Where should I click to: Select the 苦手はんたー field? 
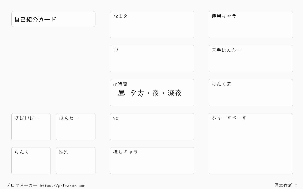pos(251,59)
